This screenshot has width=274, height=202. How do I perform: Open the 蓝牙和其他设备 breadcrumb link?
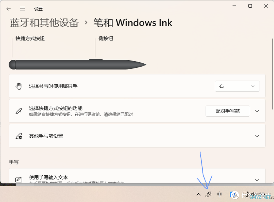[44, 23]
